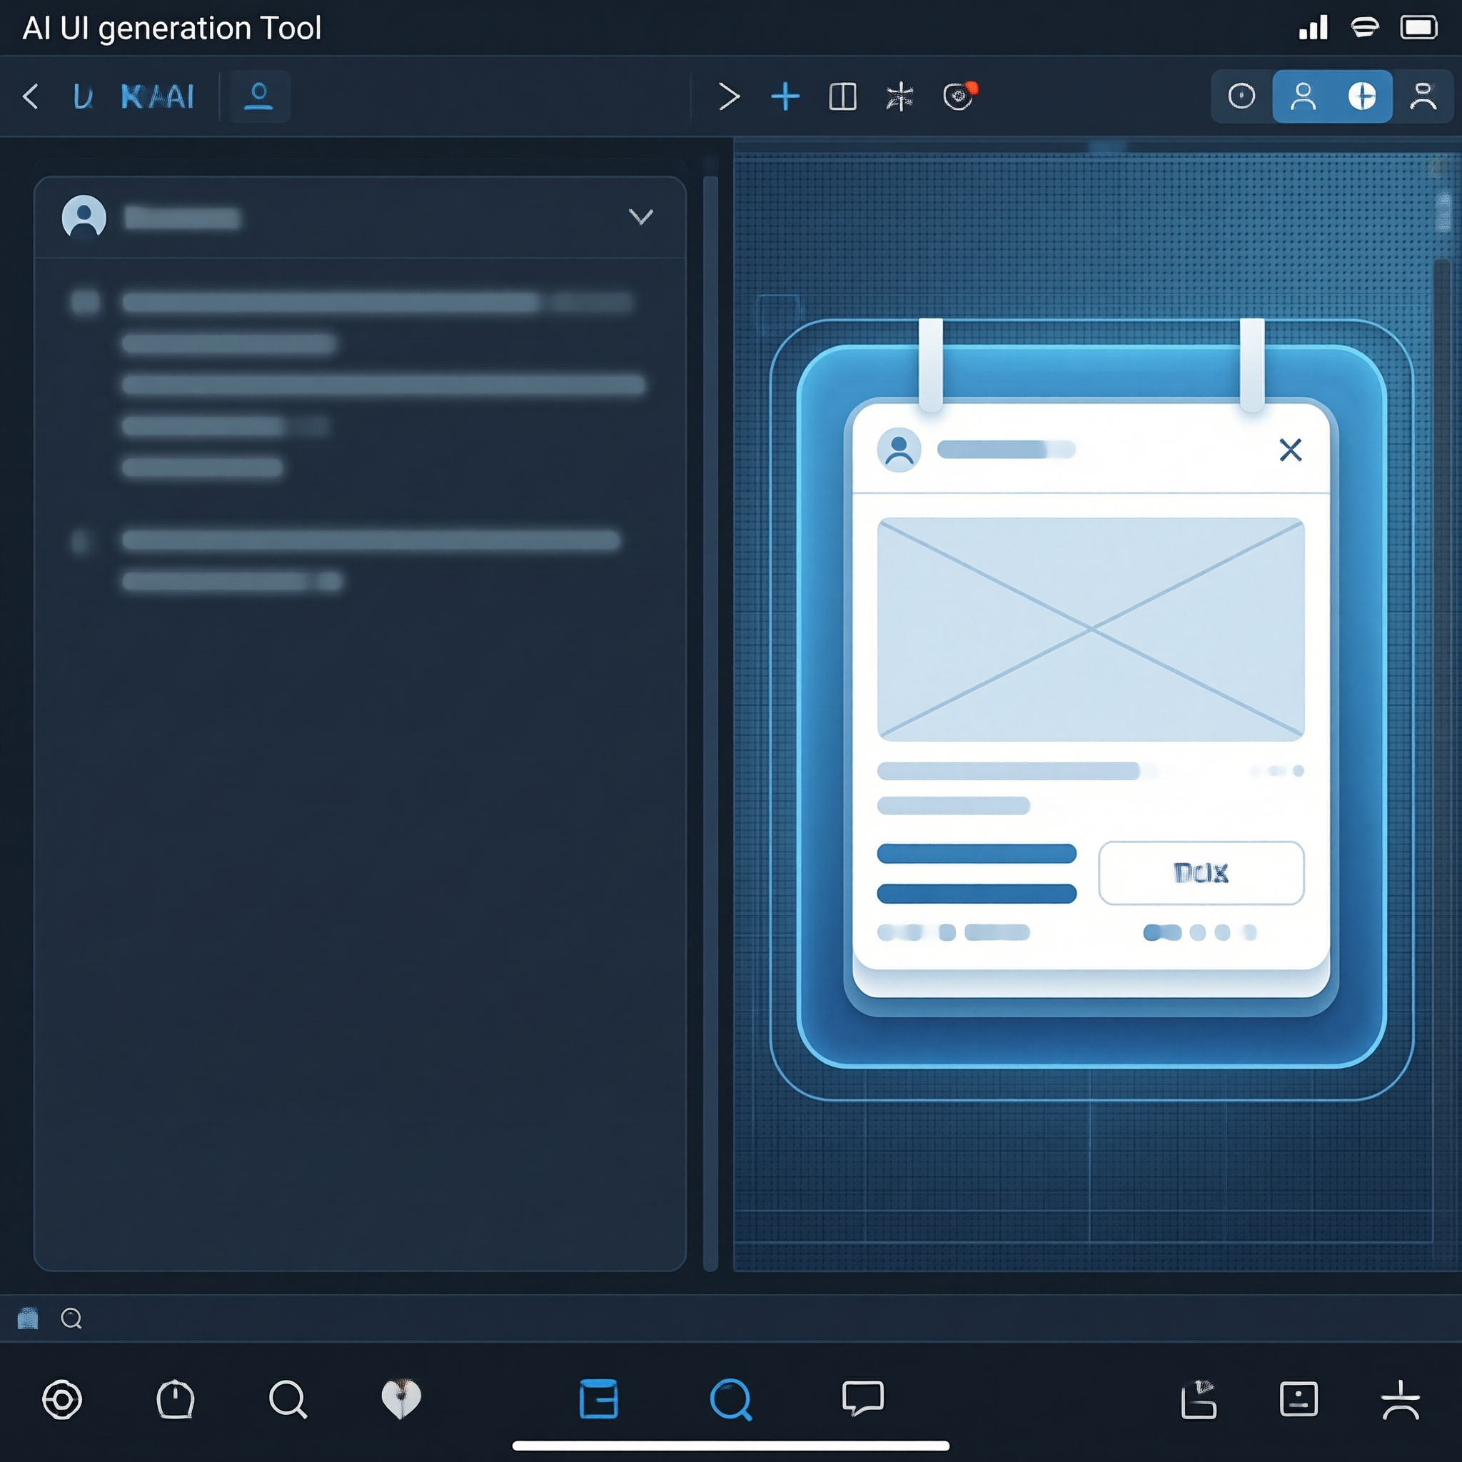Click the image placeholder in preview card

coord(1091,629)
